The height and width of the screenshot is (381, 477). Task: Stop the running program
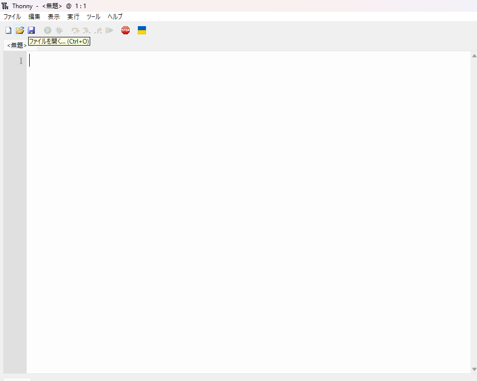coord(126,30)
